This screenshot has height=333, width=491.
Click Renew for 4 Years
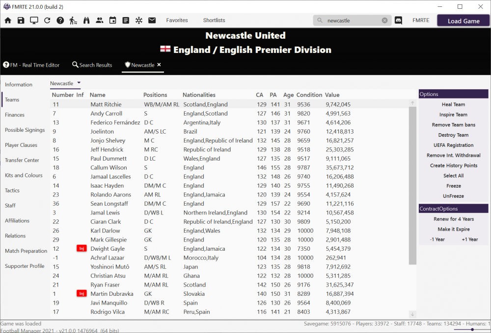click(453, 219)
